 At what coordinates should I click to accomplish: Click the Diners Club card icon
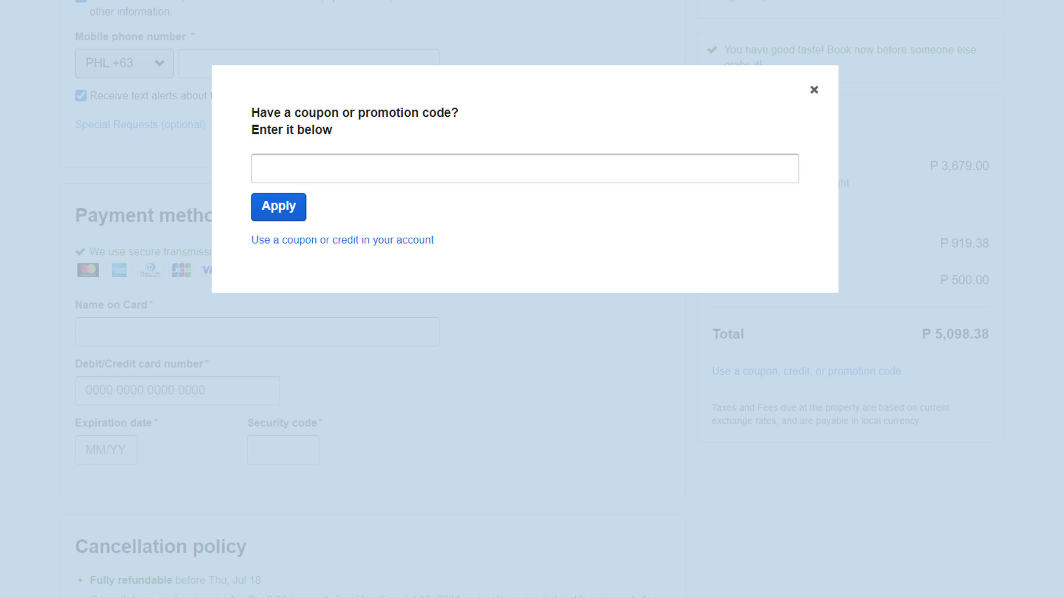pos(150,270)
